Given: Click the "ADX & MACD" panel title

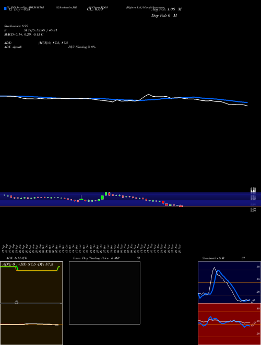Looking at the screenshot, I should 17,258.
